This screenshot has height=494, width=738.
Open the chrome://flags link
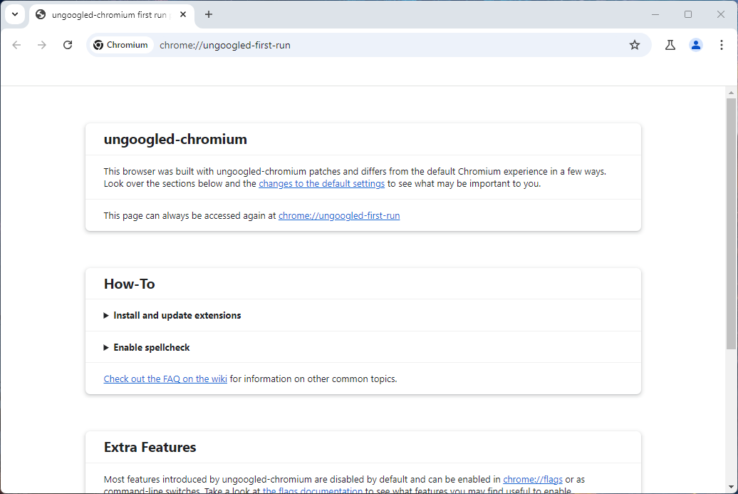point(532,479)
